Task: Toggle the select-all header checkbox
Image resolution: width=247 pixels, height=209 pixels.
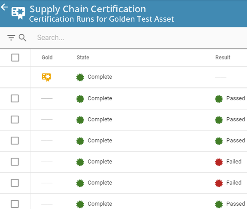Action: tap(15, 58)
